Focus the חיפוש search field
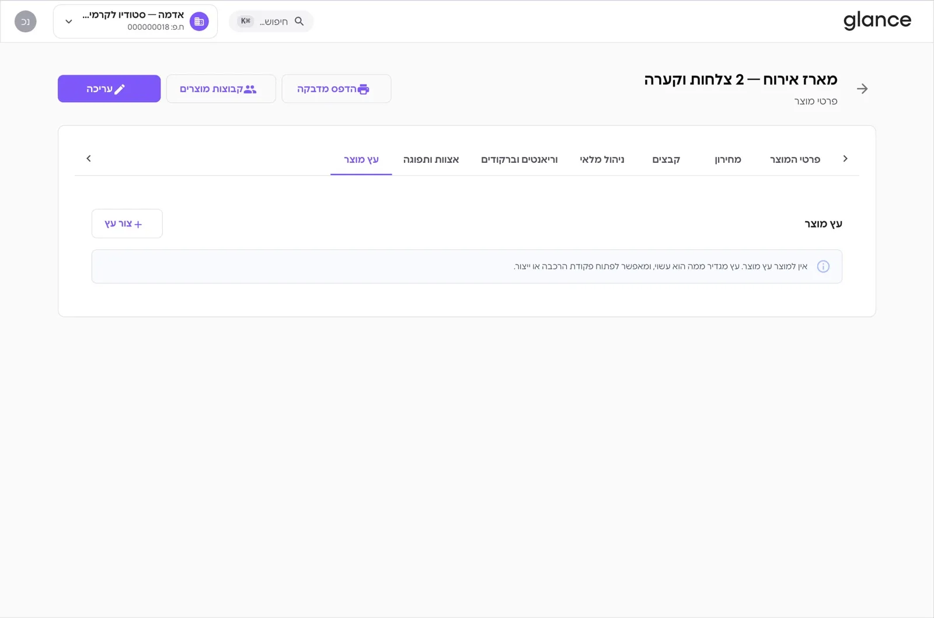The width and height of the screenshot is (934, 618). coord(271,22)
